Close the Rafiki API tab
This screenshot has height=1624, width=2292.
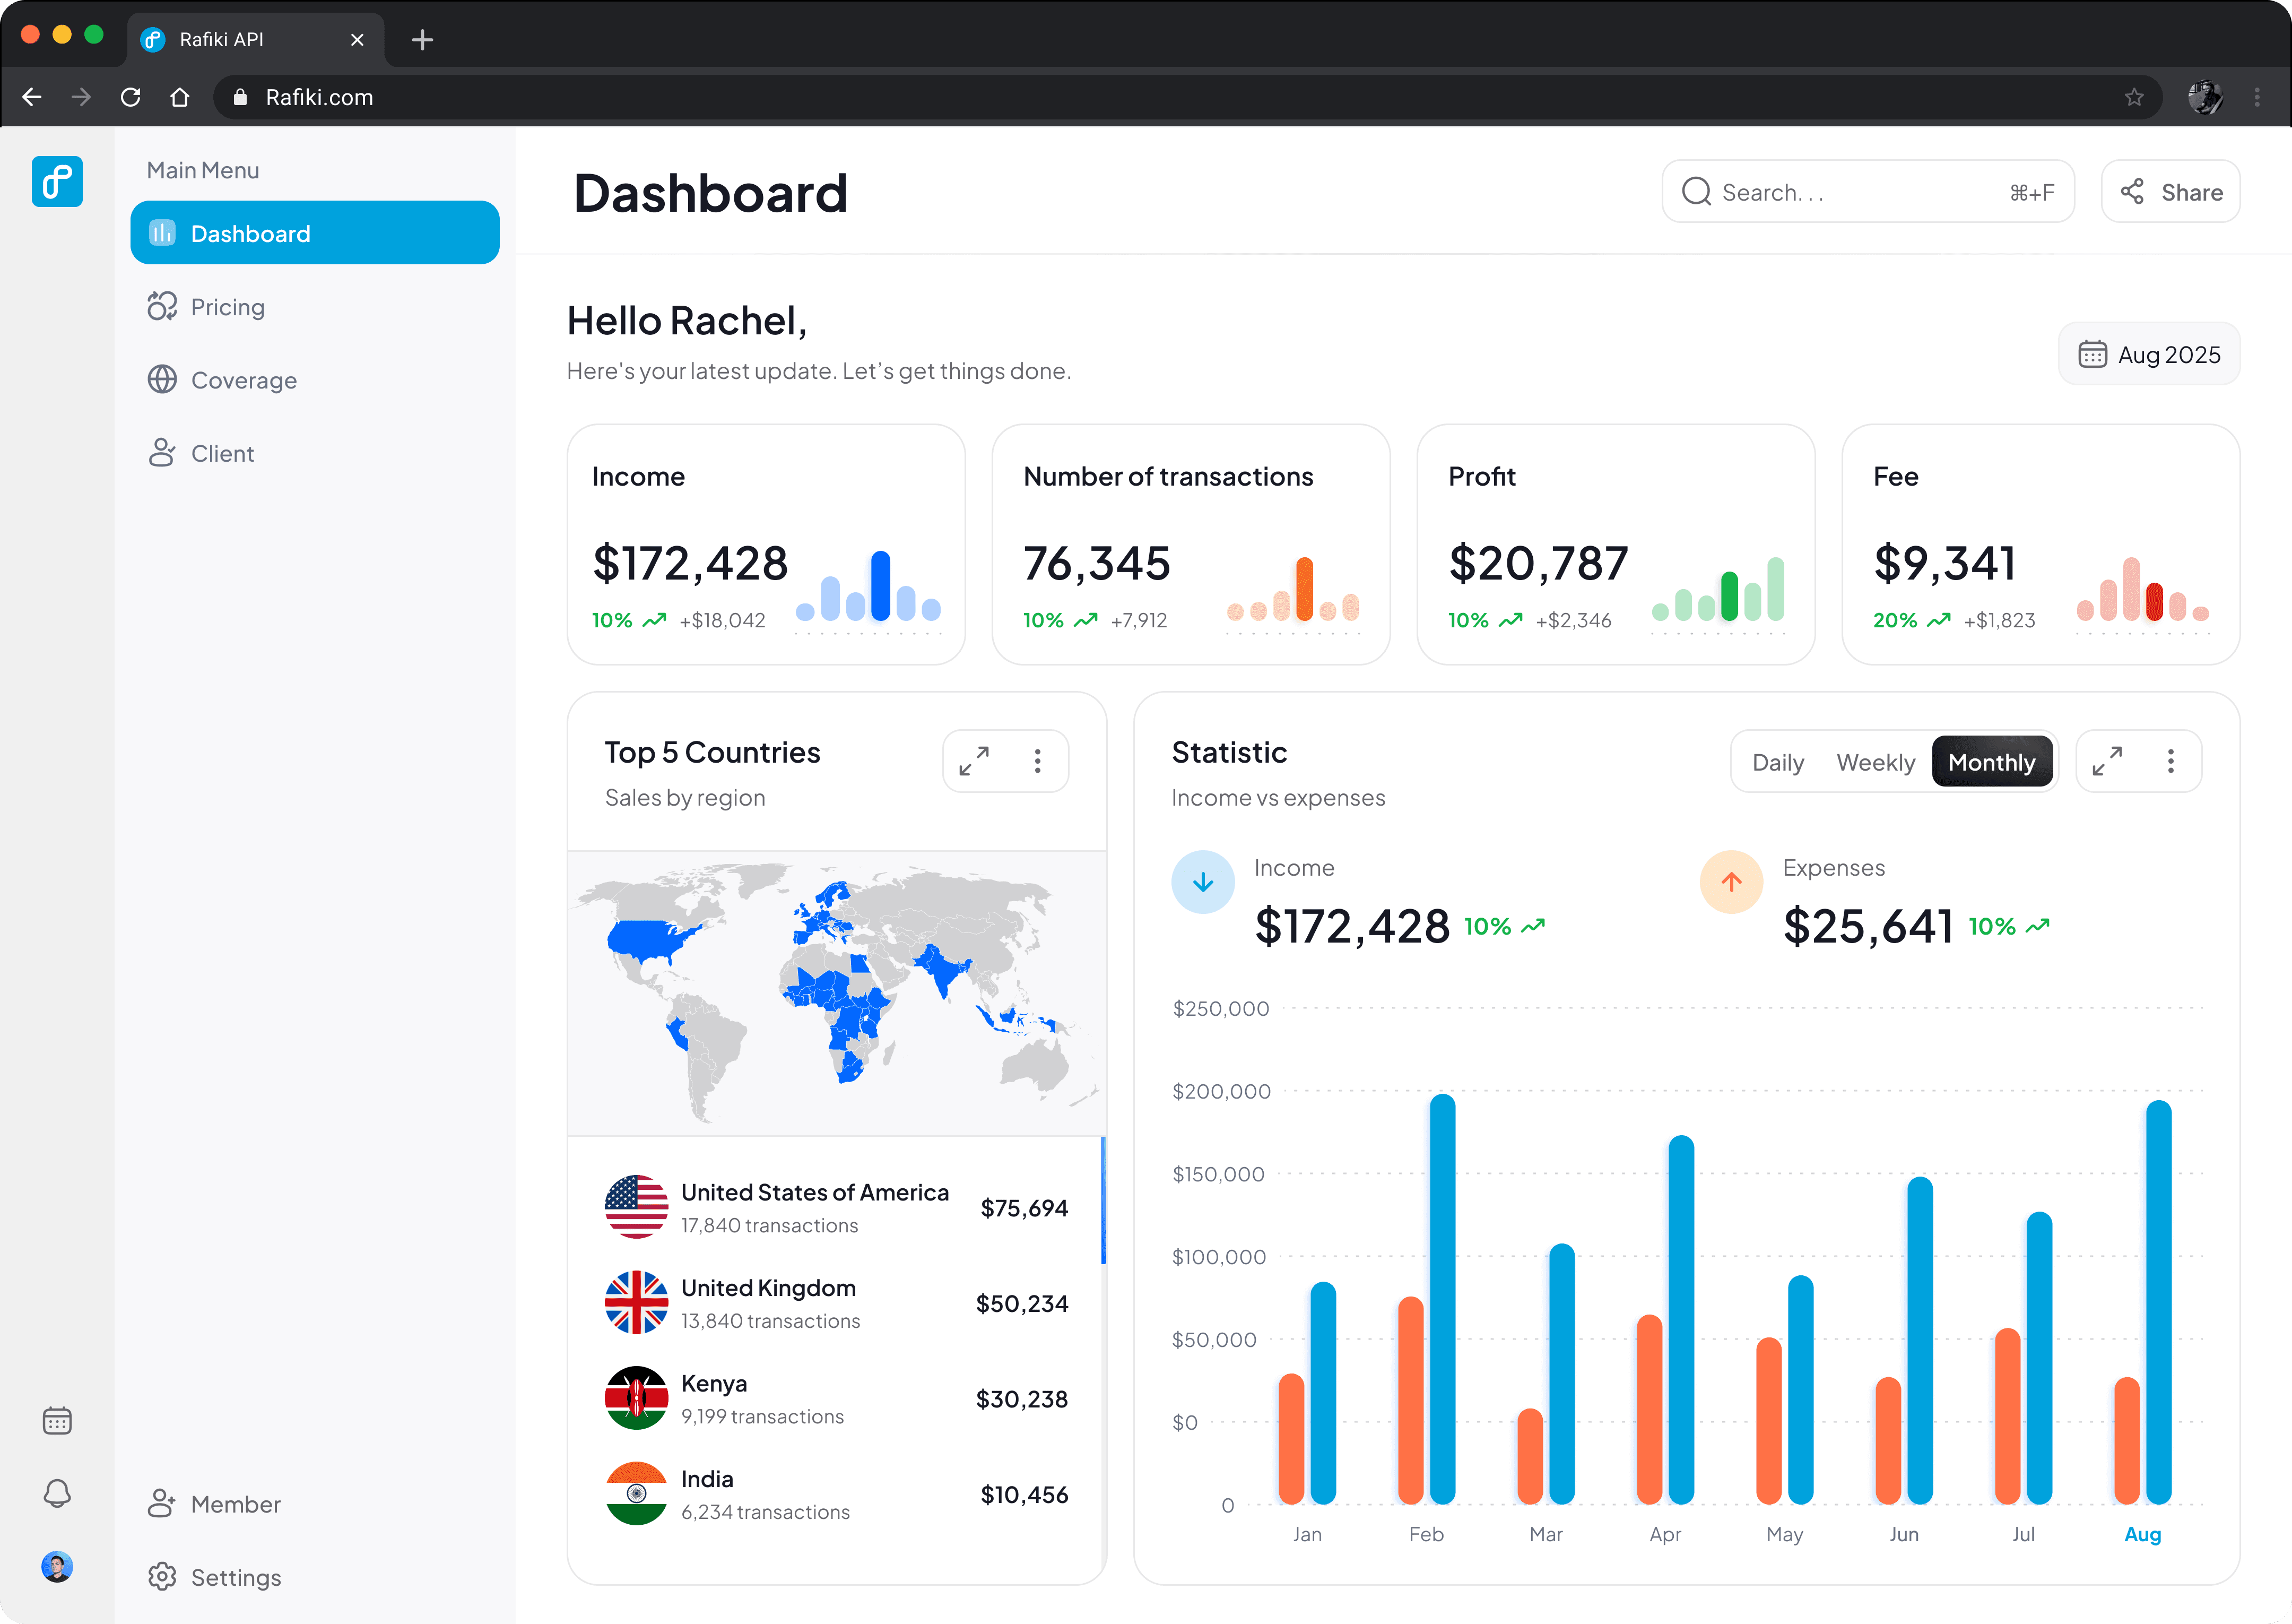click(x=357, y=39)
